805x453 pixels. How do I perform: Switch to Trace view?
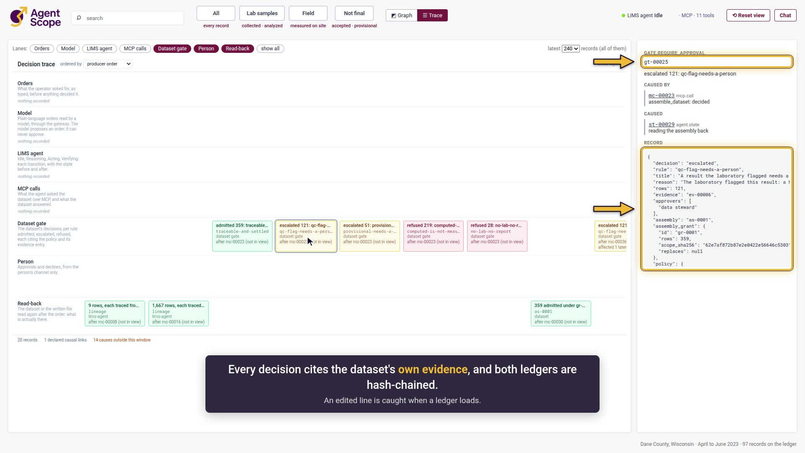[432, 16]
